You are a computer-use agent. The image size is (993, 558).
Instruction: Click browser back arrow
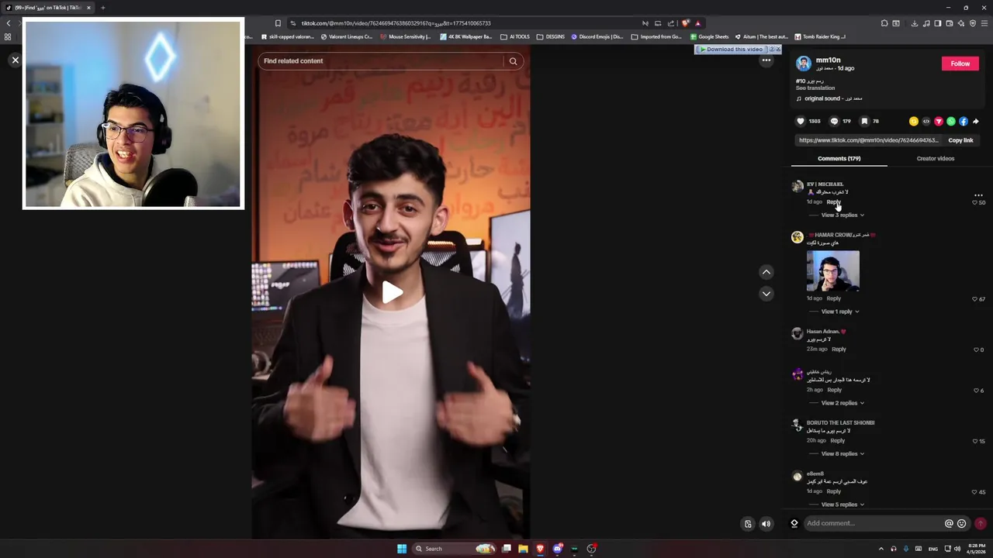click(x=9, y=23)
